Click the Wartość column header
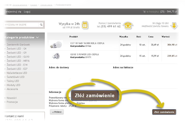Viewport: 185px width, 126px height. click(x=166, y=37)
